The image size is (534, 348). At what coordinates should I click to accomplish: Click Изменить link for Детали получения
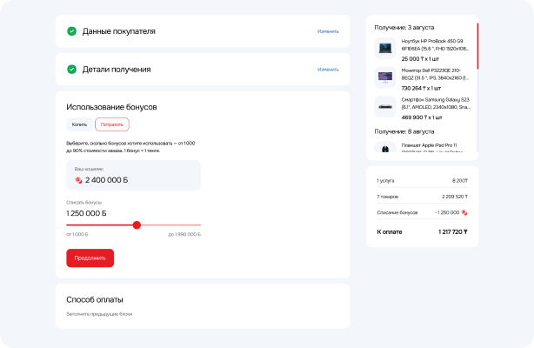pyautogui.click(x=328, y=69)
